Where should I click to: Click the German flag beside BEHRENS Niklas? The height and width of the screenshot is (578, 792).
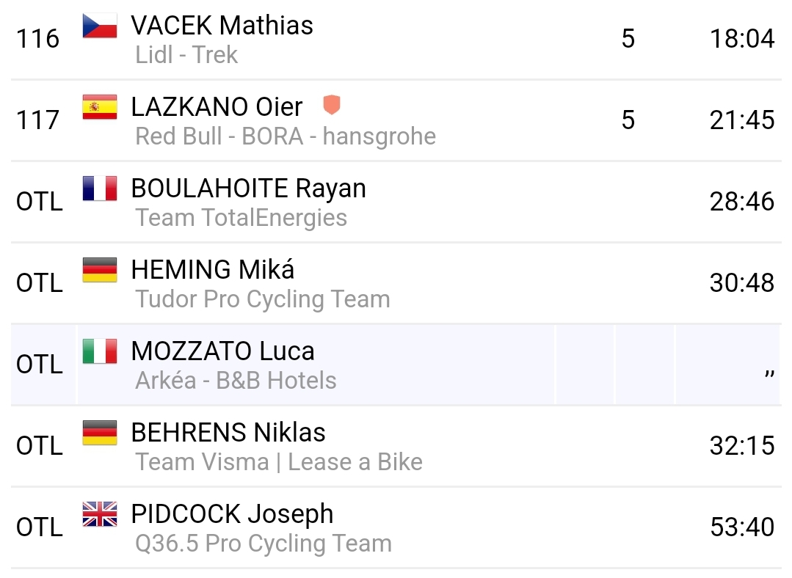pyautogui.click(x=100, y=433)
